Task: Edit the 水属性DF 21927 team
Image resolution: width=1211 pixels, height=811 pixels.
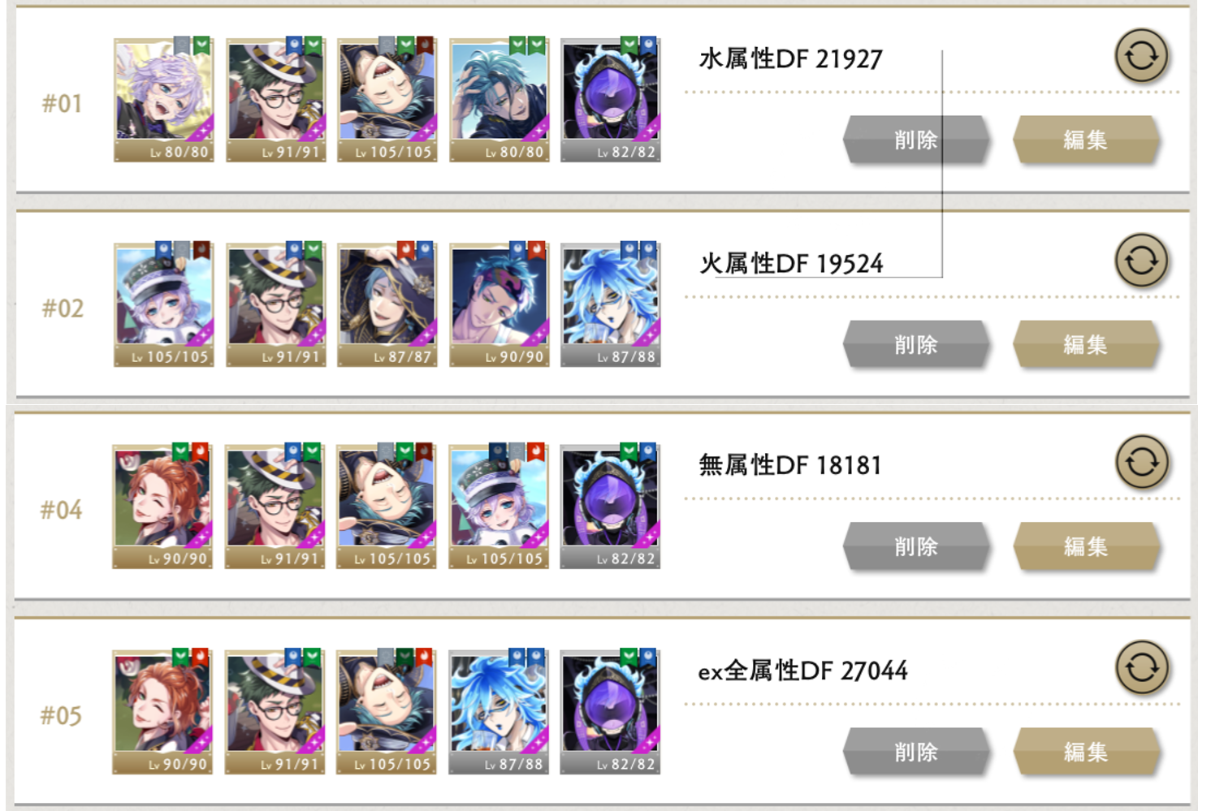Action: tap(1086, 140)
